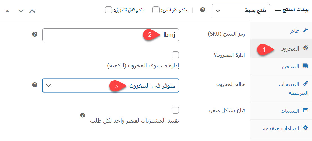Screen dimensions: 312x141
Task: Open the حالة المخزون stock status dropdown
Action: coord(111,85)
